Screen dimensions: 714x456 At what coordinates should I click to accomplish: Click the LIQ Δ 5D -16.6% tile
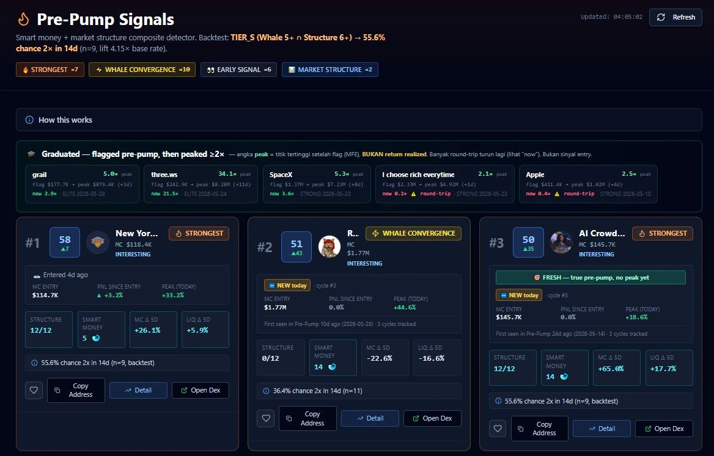click(437, 358)
